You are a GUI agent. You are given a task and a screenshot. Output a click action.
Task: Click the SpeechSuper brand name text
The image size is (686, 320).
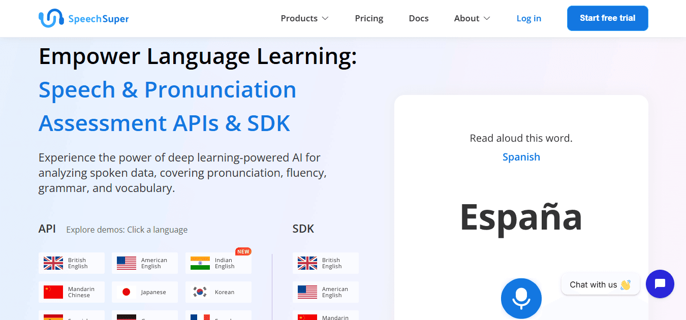[98, 19]
